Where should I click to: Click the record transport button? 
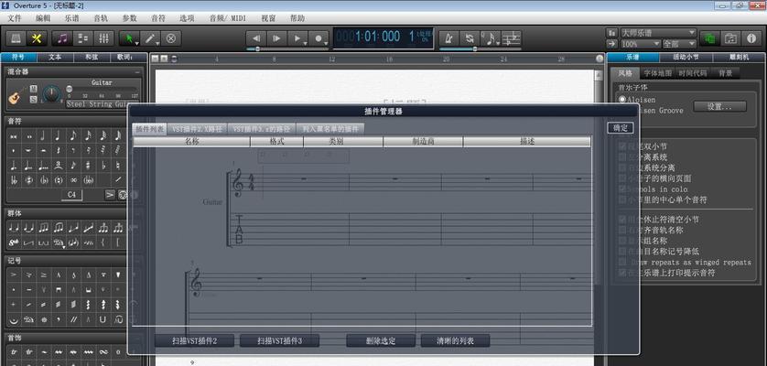tap(318, 38)
